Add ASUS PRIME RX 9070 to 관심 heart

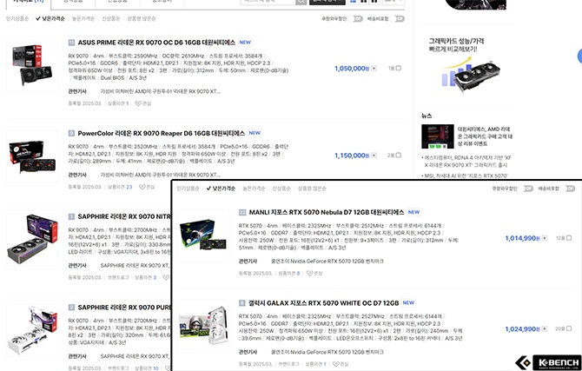[x=143, y=103]
